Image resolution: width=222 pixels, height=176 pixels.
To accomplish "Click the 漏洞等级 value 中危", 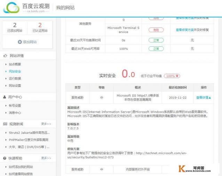I will 70,141.
